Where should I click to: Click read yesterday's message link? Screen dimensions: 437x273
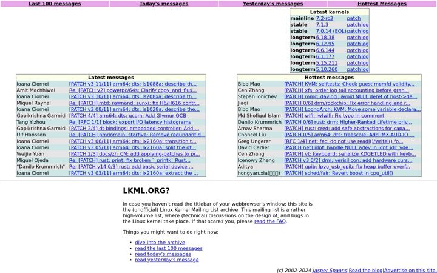[167, 260]
